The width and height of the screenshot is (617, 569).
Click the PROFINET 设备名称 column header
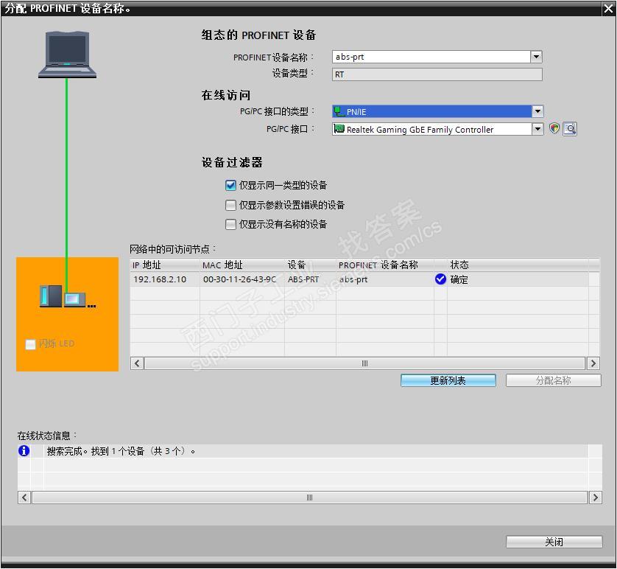coord(385,265)
